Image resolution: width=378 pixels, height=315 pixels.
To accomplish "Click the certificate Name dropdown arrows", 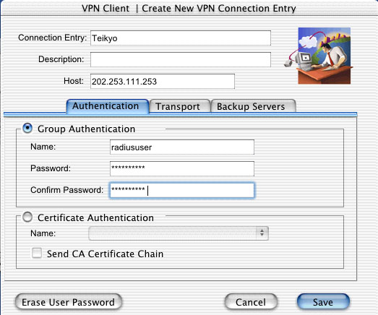I will coord(262,233).
